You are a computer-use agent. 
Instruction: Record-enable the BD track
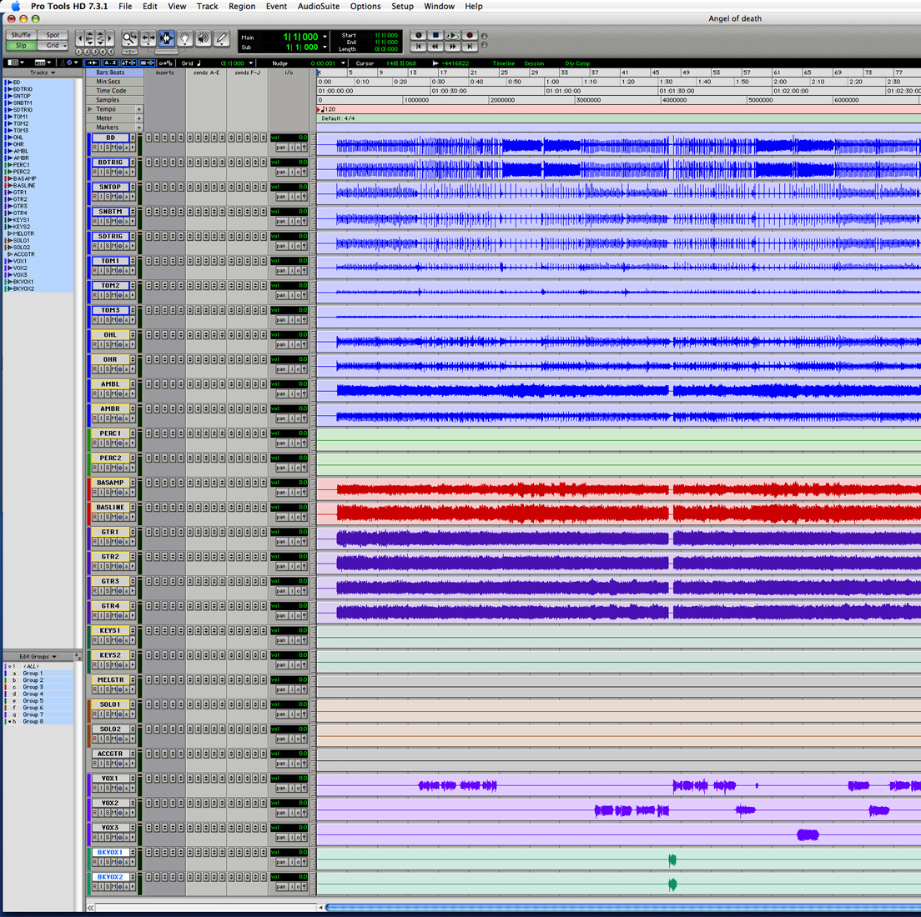(94, 148)
